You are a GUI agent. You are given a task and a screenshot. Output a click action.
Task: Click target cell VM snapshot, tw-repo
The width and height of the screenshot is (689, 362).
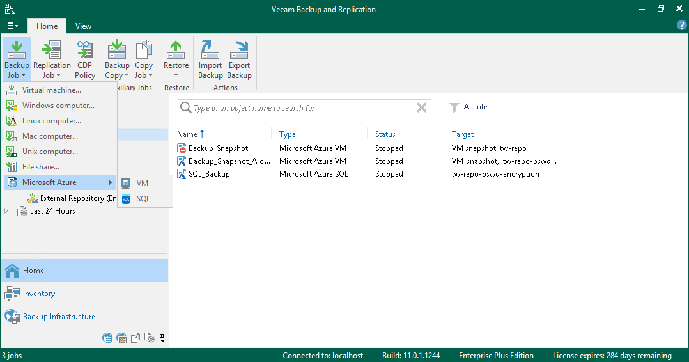point(488,148)
